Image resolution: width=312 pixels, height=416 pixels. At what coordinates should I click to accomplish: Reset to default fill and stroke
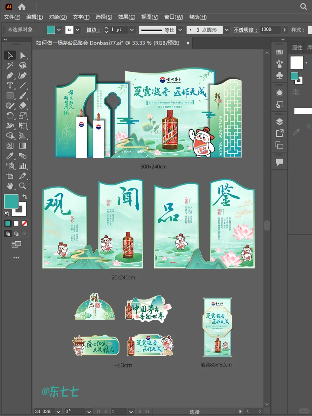pyautogui.click(x=6, y=213)
